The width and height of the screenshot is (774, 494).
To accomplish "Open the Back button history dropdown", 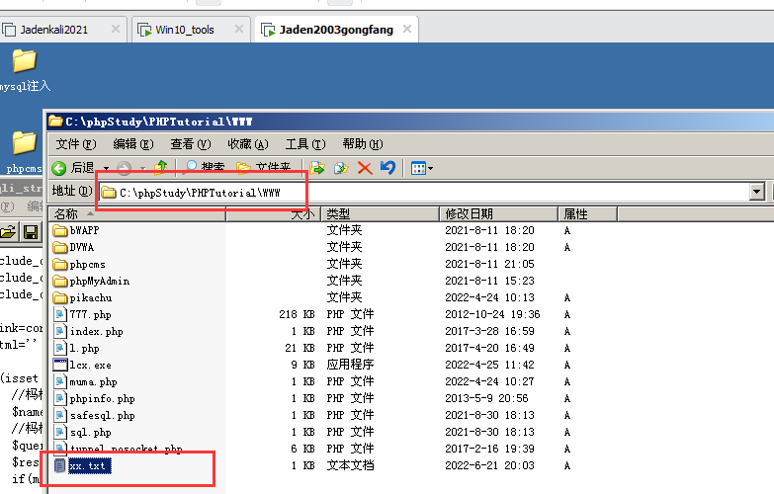I will (106, 169).
